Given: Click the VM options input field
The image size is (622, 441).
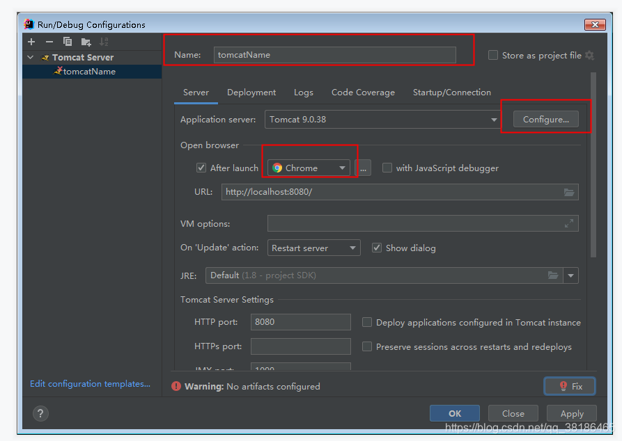Looking at the screenshot, I should point(423,223).
